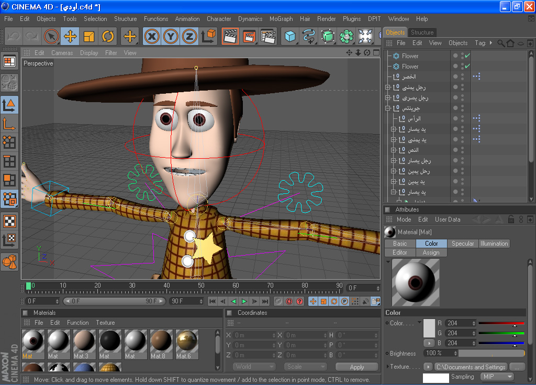The width and height of the screenshot is (536, 385).
Task: Toggle visibility dot of النص object
Action: click(455, 150)
